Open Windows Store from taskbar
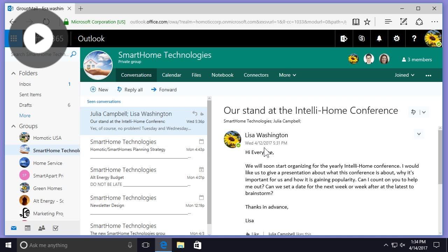Screen dimensions: 448x252 tap(197, 245)
